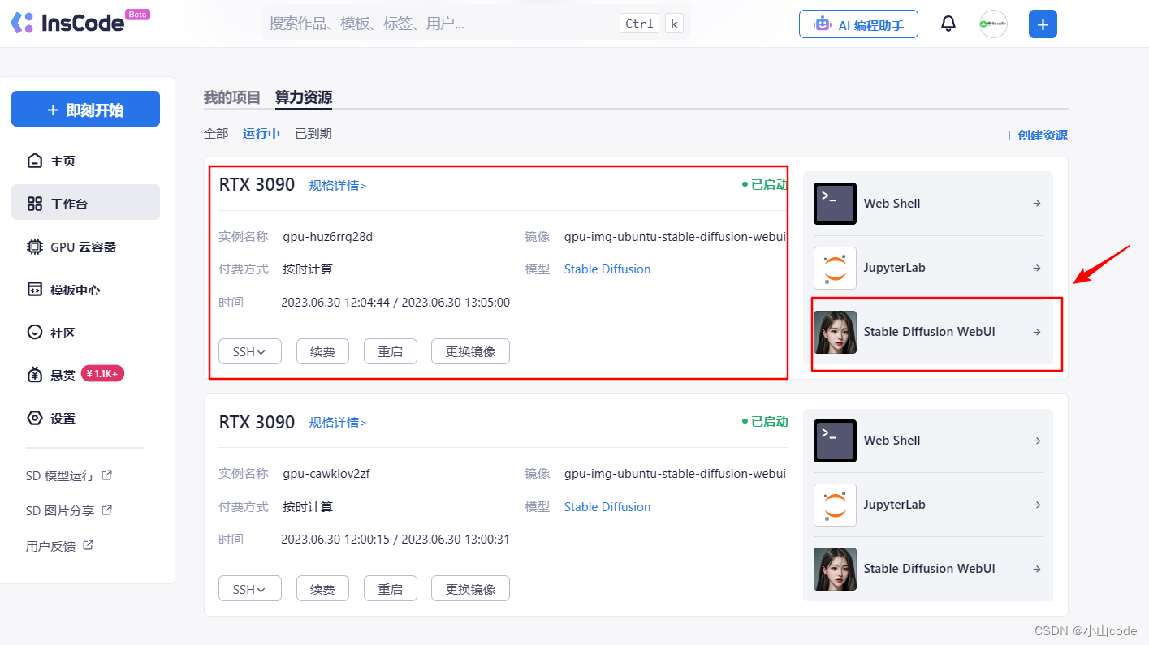The image size is (1149, 645).
Task: Click the ¥1.1K+ bounty badge
Action: (102, 374)
